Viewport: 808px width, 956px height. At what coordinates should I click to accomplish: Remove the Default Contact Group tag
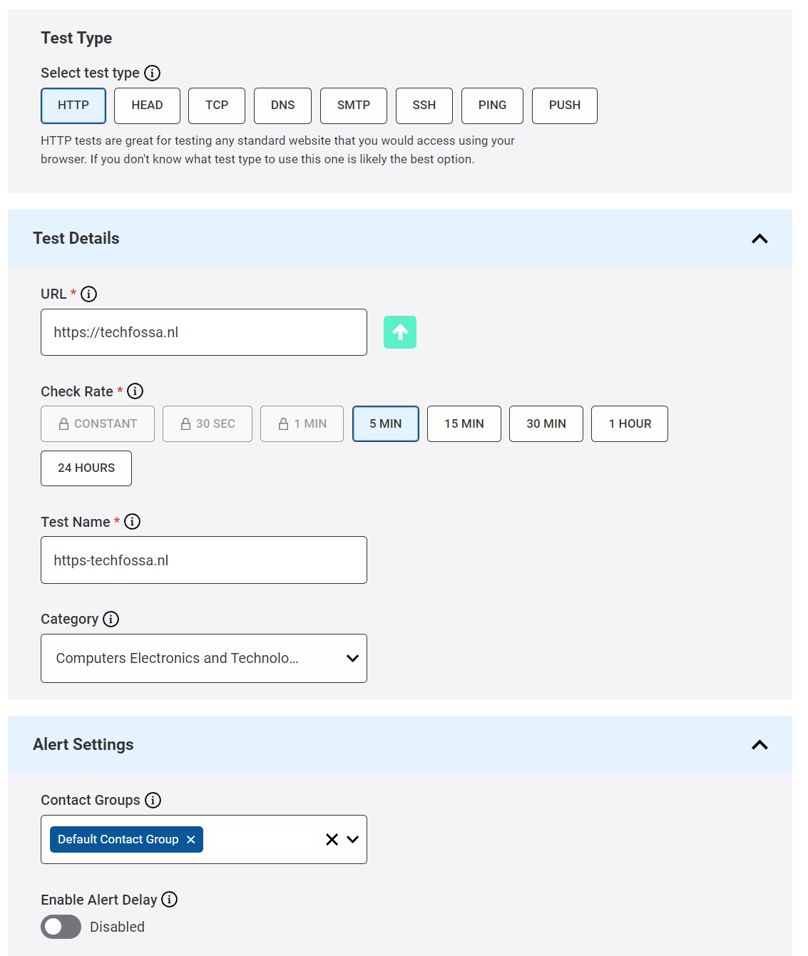[x=191, y=840]
